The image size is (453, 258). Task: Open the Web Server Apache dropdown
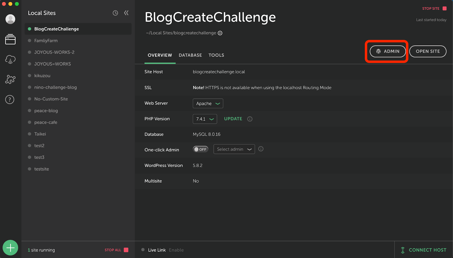point(208,103)
